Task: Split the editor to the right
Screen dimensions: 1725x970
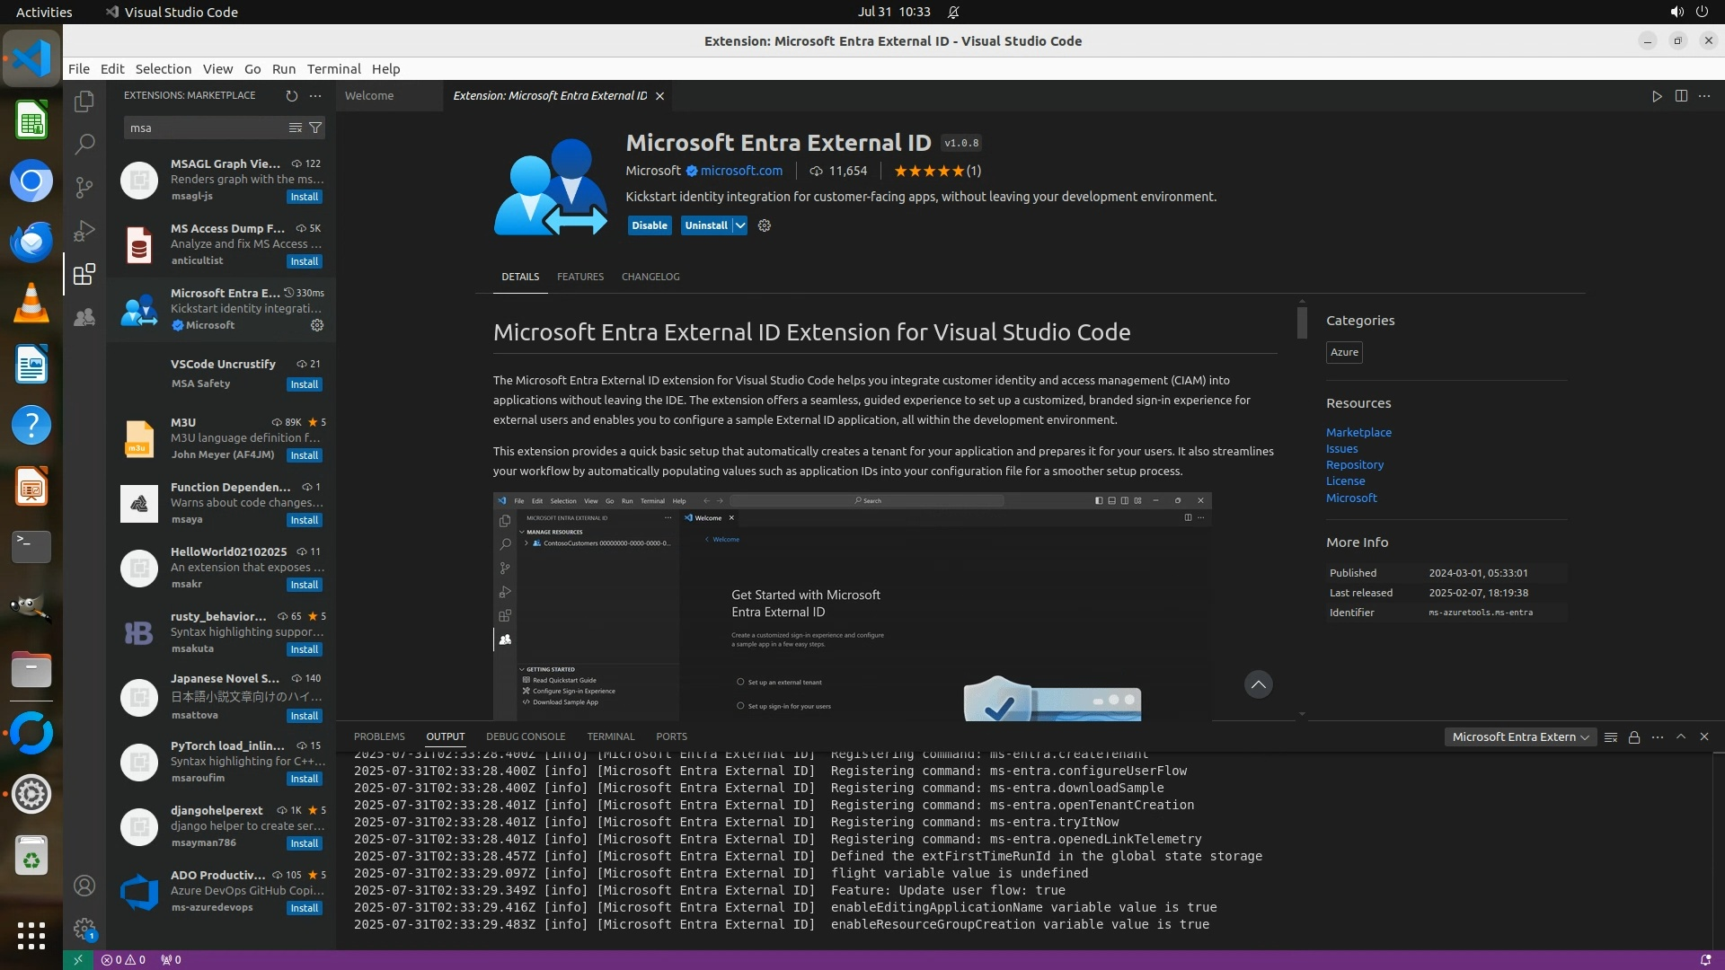Action: click(x=1681, y=96)
